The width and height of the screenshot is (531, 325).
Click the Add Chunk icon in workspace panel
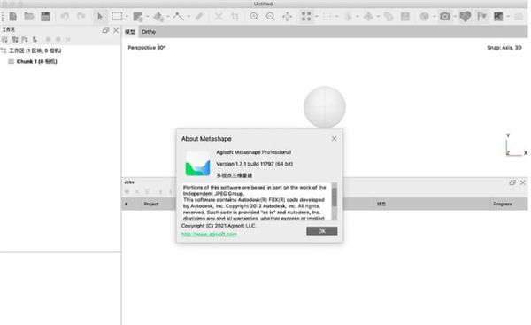point(4,40)
